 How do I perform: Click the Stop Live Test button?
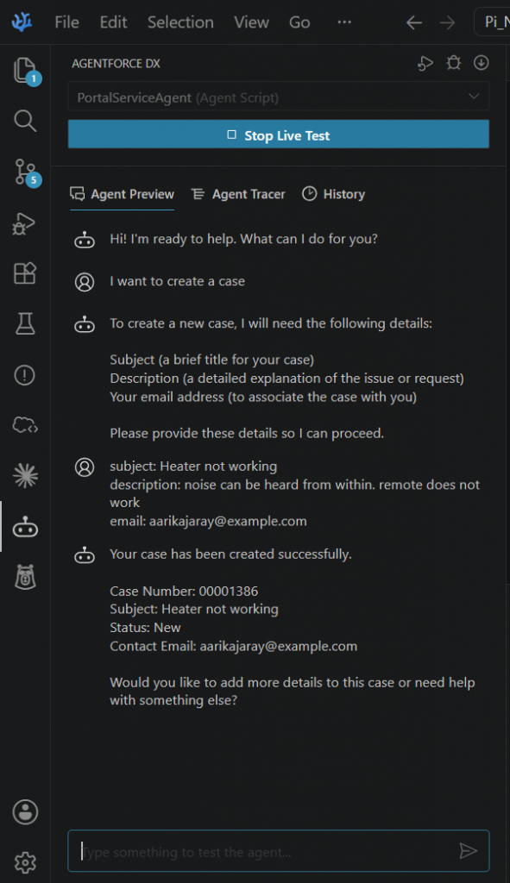click(x=279, y=135)
